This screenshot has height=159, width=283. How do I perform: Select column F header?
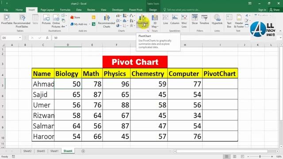pyautogui.click(x=116, y=45)
